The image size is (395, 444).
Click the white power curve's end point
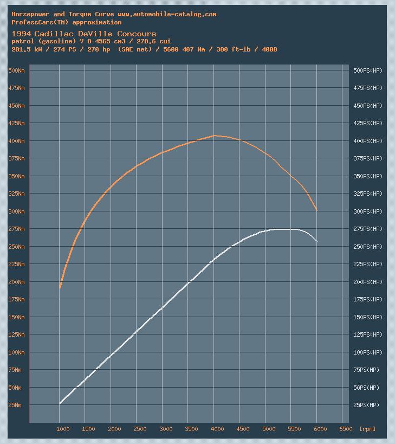317,241
